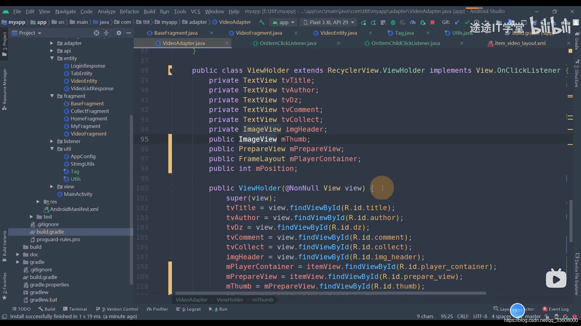Click the ViewHolder breadcrumb below editor
The image size is (581, 326).
tap(230, 300)
